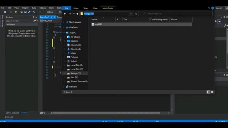Go forward in File Explorer
Viewport: 228px width, 128px height.
pos(70,14)
